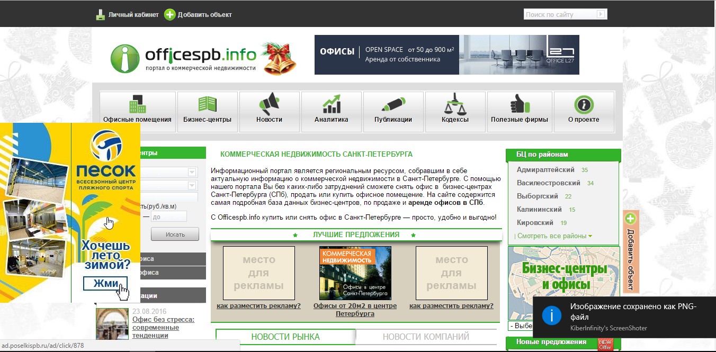Expand Смотреть все районы list
Image resolution: width=716 pixels, height=352 pixels.
click(x=554, y=236)
